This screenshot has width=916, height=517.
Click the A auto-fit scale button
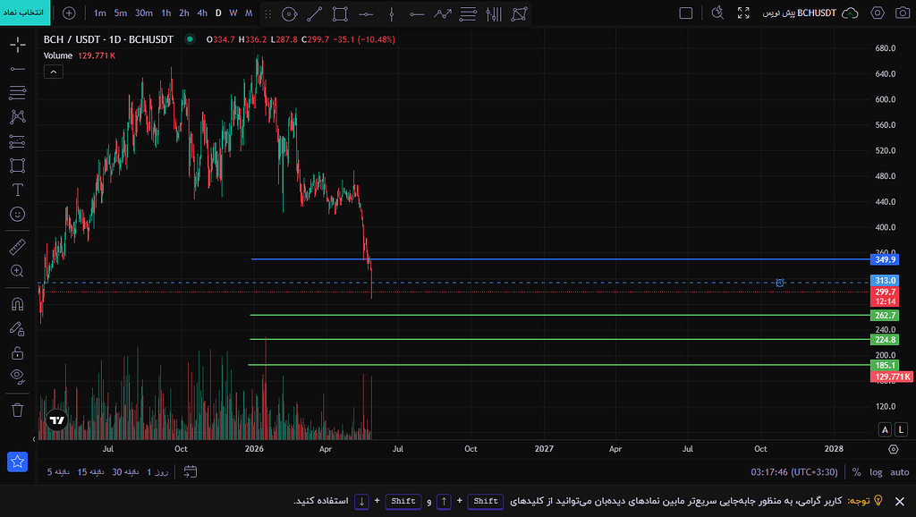(885, 429)
